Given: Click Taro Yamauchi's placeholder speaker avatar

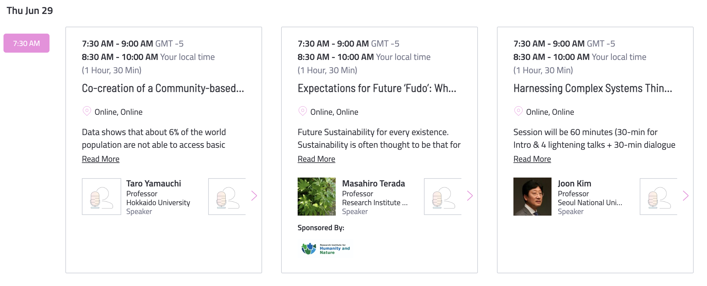Looking at the screenshot, I should click(102, 197).
